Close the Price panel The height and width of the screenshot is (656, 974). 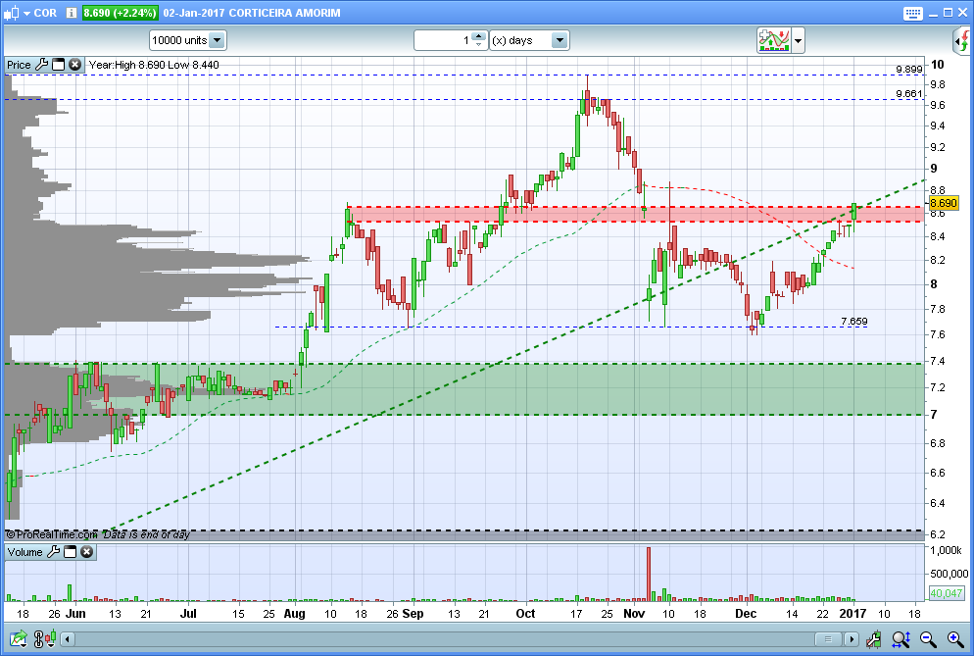74,65
